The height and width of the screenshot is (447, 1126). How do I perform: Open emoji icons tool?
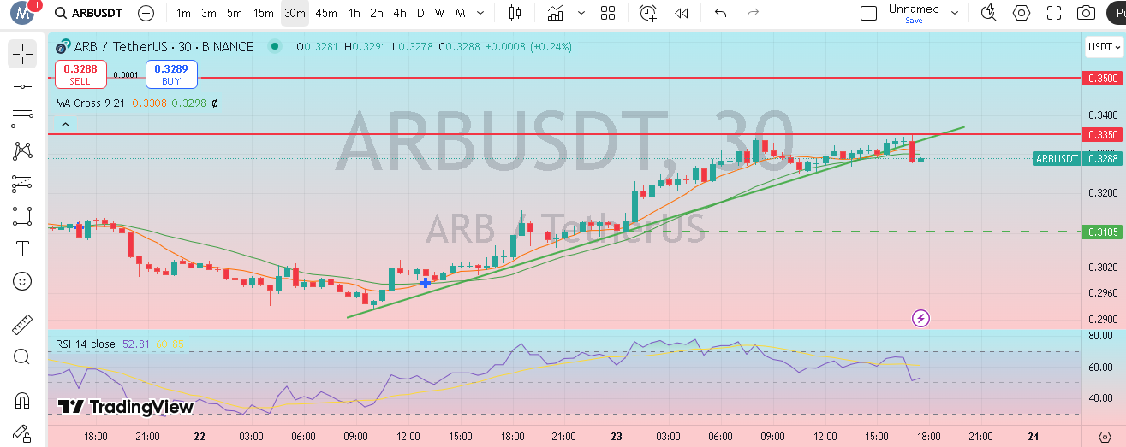22,281
